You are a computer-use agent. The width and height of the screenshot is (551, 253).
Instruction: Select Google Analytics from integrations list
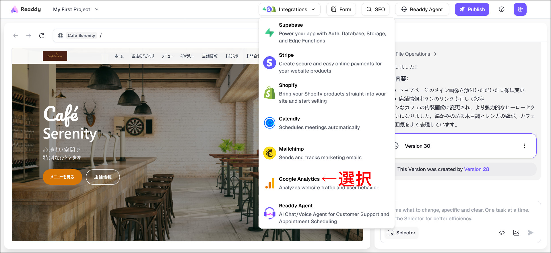pos(299,179)
